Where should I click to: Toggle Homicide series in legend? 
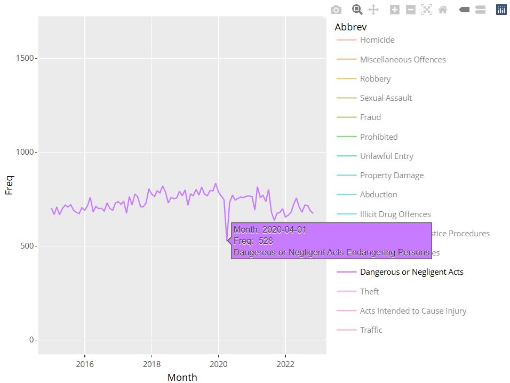click(377, 40)
